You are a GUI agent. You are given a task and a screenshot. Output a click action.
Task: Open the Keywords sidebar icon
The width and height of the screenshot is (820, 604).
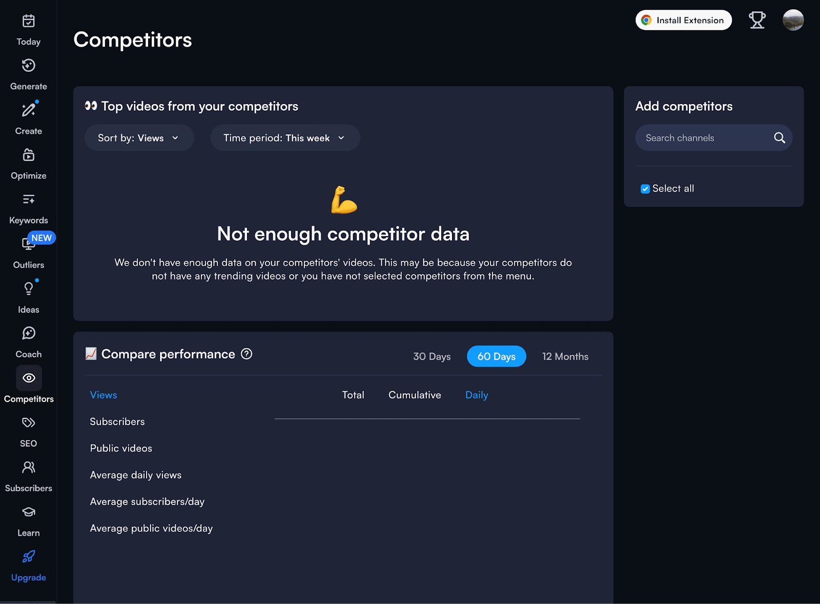(29, 199)
